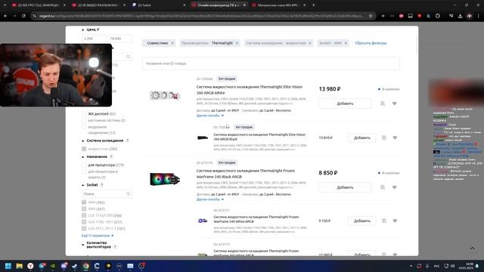
Task: Open File Explorer from the taskbar
Action: click(19, 266)
